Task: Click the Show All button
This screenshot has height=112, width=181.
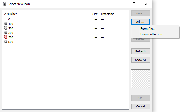Action: [141, 60]
